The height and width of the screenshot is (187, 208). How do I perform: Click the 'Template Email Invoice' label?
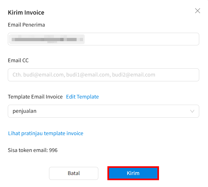pyautogui.click(x=35, y=97)
